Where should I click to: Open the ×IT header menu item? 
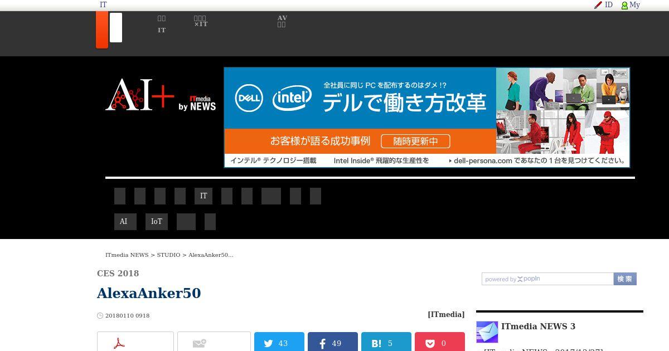(201, 21)
